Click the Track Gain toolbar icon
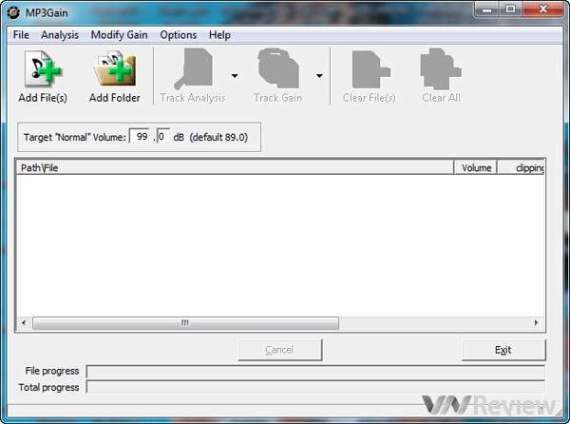 pyautogui.click(x=278, y=68)
